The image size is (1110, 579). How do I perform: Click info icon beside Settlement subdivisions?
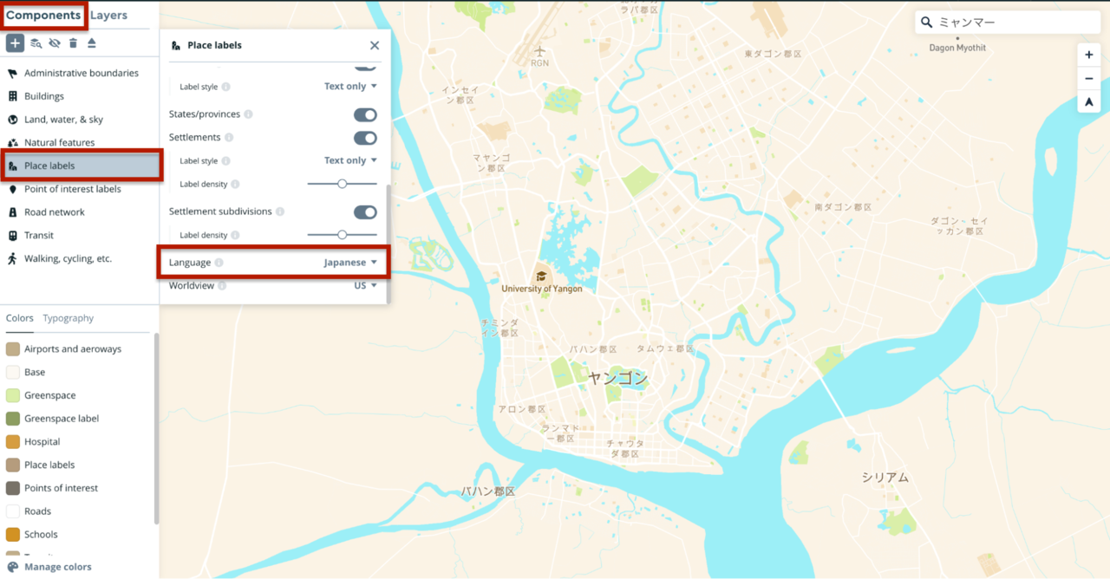tap(280, 211)
